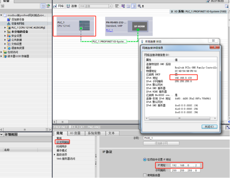Click the DP-NORM module graphic
This screenshot has height=178, width=230.
[140, 26]
